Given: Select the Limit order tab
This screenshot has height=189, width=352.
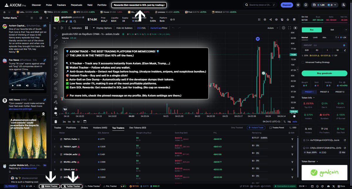Looking at the screenshot, I should click(x=315, y=37).
